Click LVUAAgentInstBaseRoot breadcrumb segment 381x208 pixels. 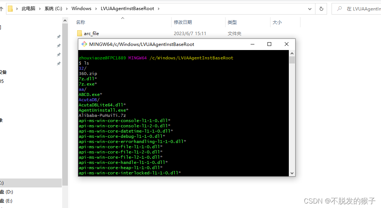pos(127,9)
